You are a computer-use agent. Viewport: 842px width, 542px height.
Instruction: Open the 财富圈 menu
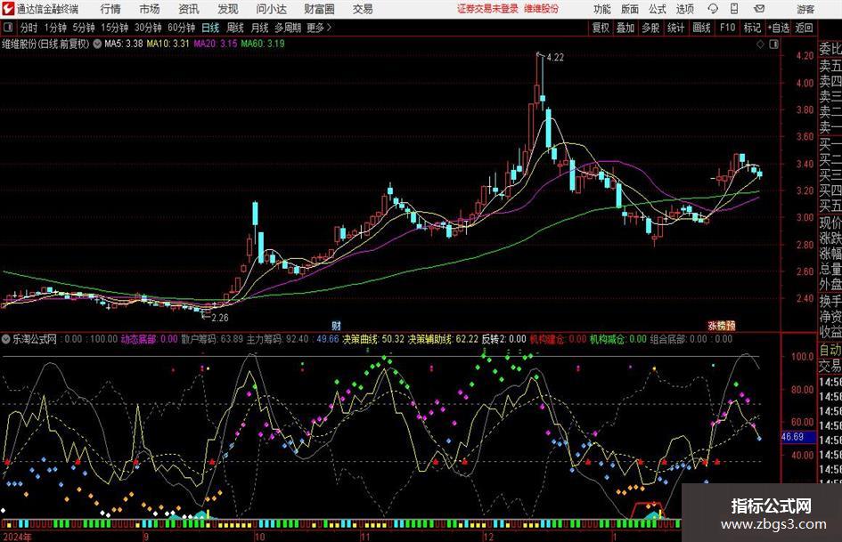(x=319, y=9)
